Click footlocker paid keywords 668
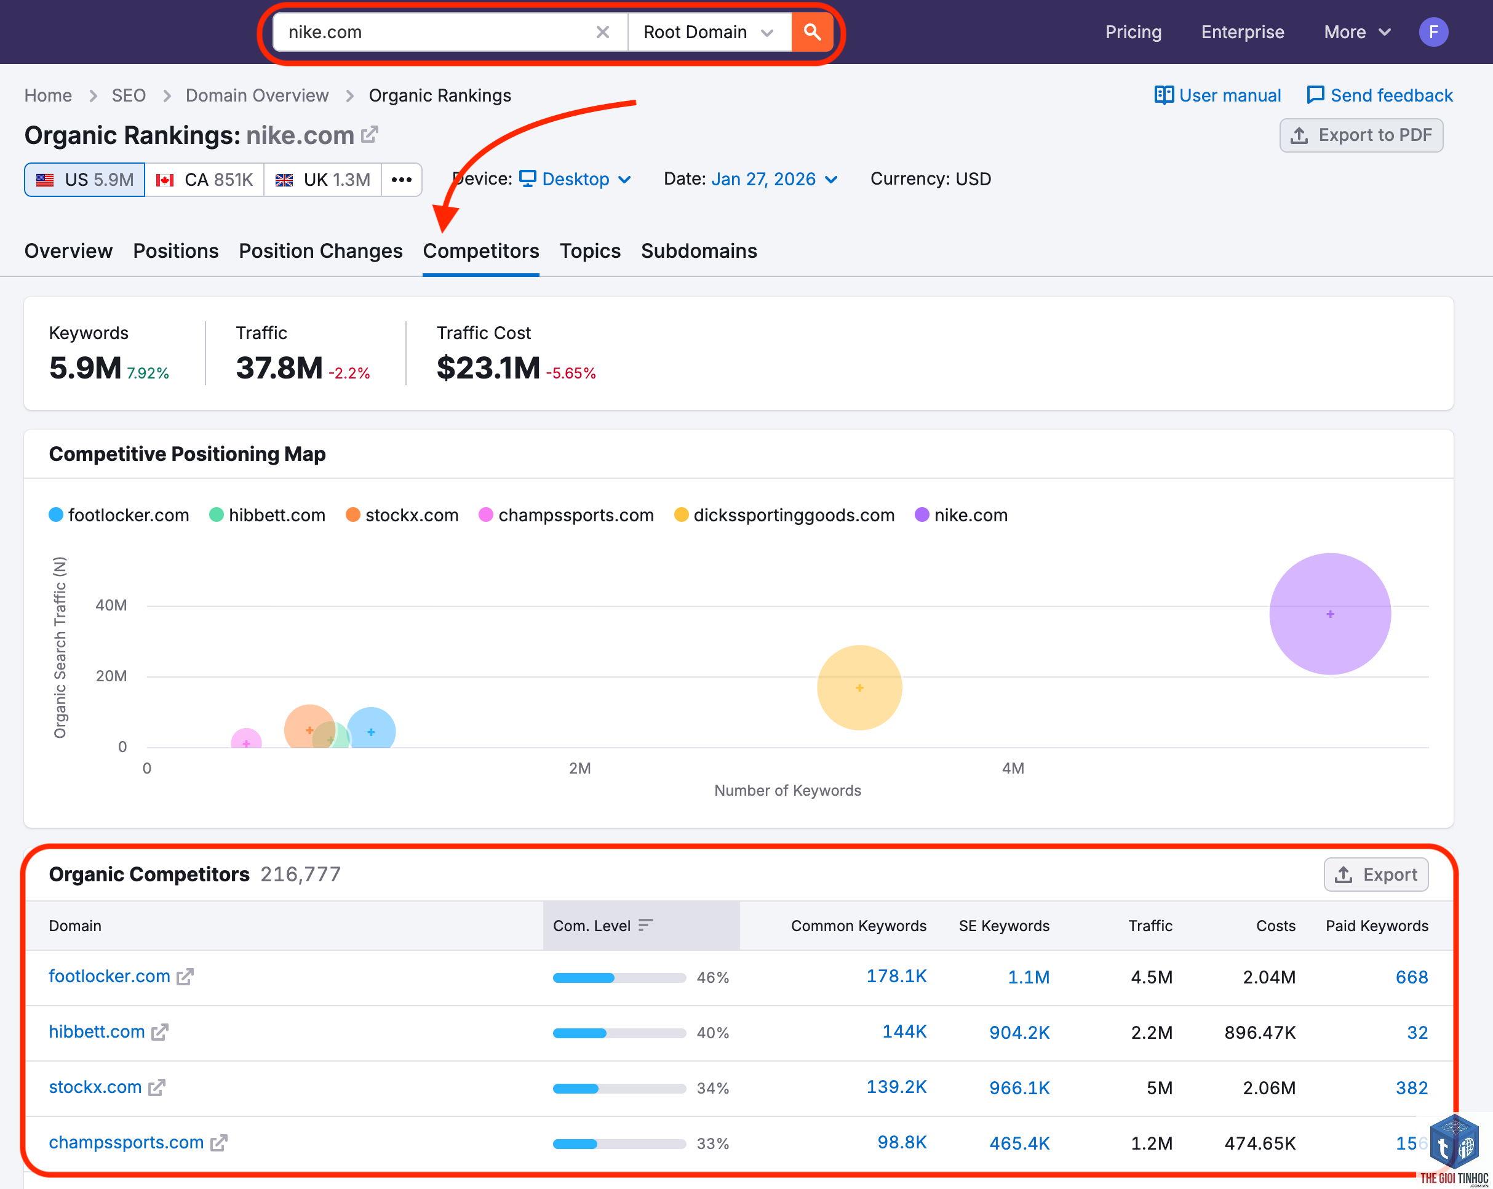The image size is (1493, 1189). tap(1412, 977)
